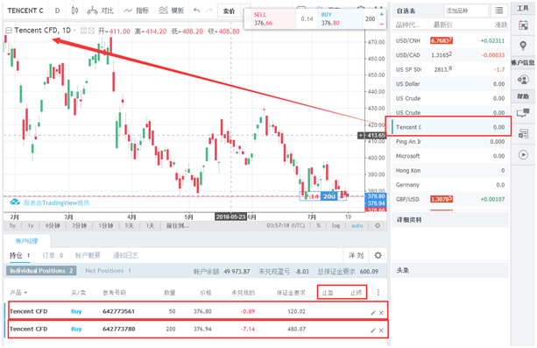Image resolution: width=537 pixels, height=348 pixels.
Task: Toggle percent scale on the chart
Action: pos(319,225)
